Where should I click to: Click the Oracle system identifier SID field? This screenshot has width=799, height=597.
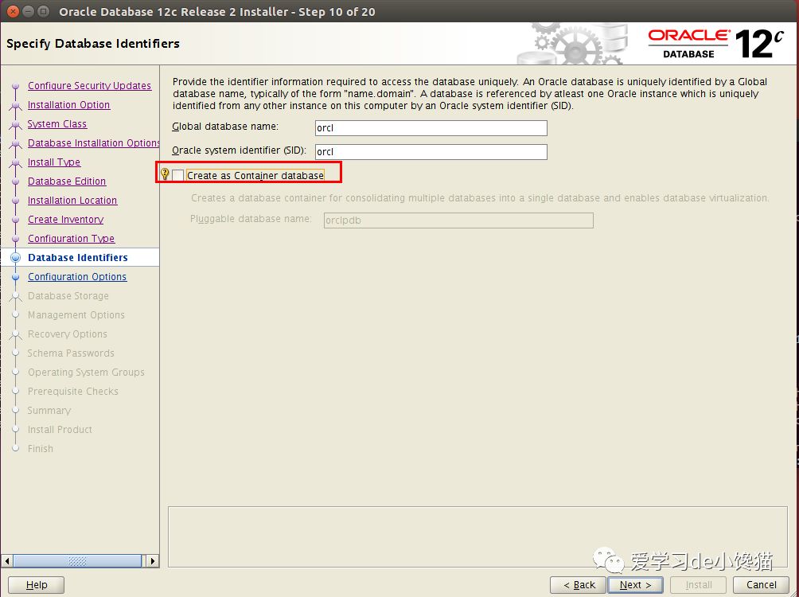pos(431,152)
